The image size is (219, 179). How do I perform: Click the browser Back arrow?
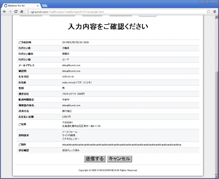[x=4, y=11]
